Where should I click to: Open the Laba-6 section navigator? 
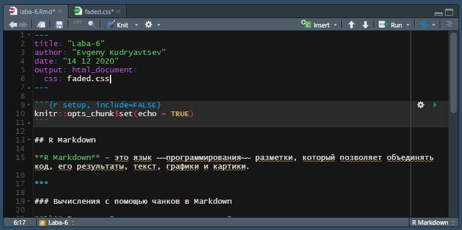pyautogui.click(x=57, y=223)
